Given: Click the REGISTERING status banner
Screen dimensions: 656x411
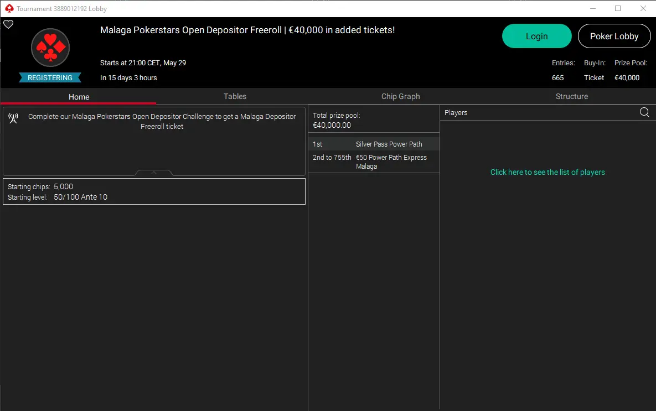Looking at the screenshot, I should [x=50, y=78].
